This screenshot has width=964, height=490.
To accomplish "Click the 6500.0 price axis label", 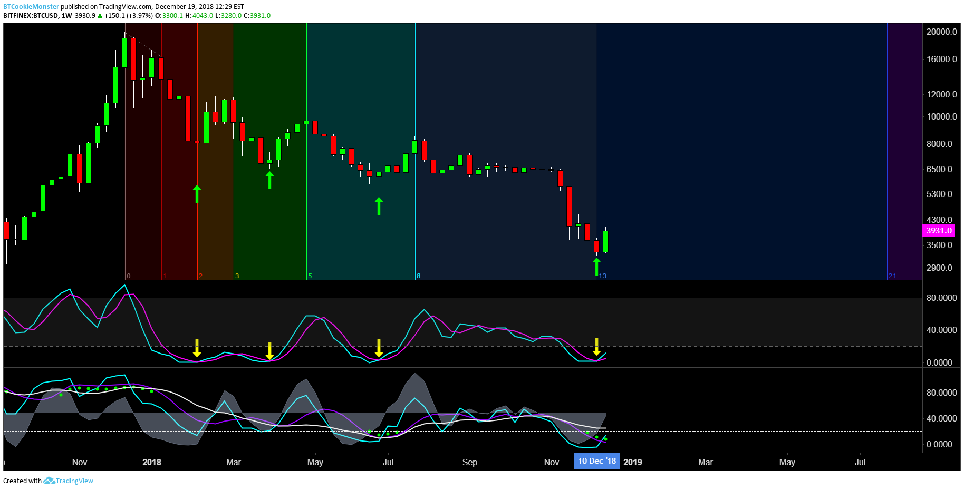I will tap(939, 169).
